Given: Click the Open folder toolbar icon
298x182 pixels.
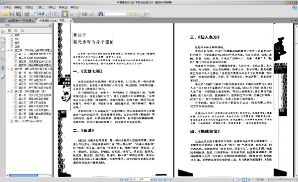Looking at the screenshot, I should click(x=5, y=14).
